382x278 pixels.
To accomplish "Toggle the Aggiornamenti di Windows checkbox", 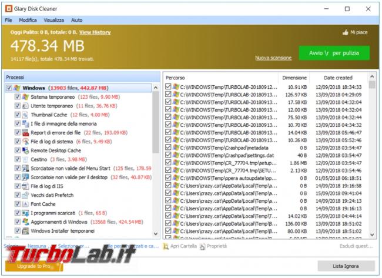I will click(17, 222).
